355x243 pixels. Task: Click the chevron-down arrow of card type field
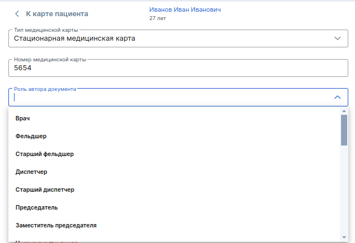337,38
